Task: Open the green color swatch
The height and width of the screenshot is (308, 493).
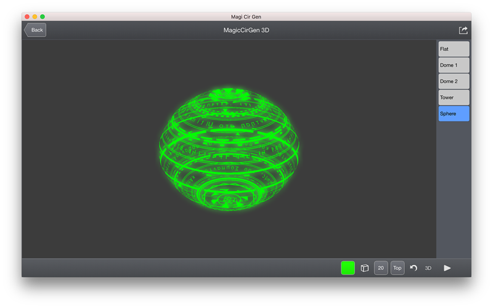Action: (348, 268)
